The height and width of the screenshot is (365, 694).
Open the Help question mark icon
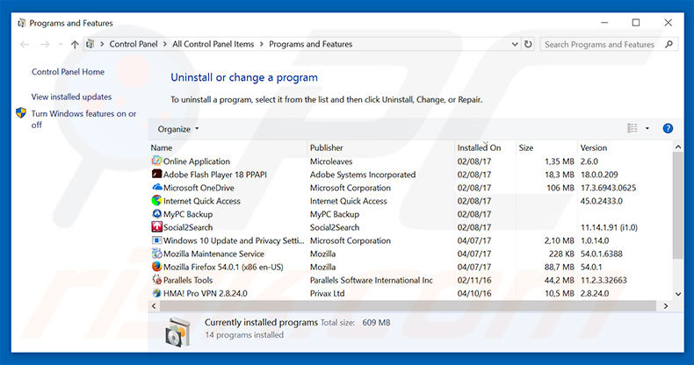coord(668,129)
